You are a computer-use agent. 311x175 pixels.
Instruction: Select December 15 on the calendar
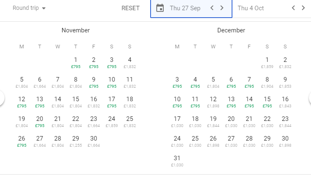pyautogui.click(x=267, y=102)
